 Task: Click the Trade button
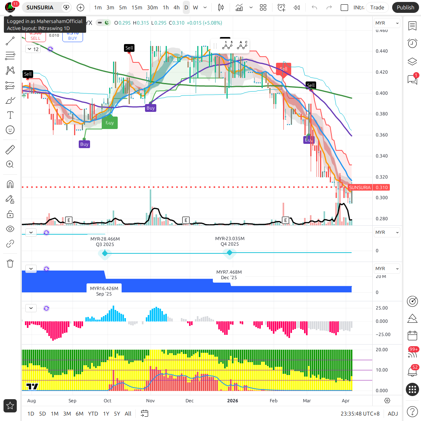tap(377, 7)
